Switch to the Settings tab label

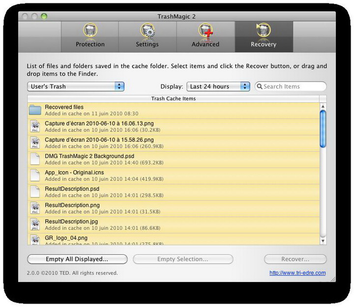(x=147, y=44)
